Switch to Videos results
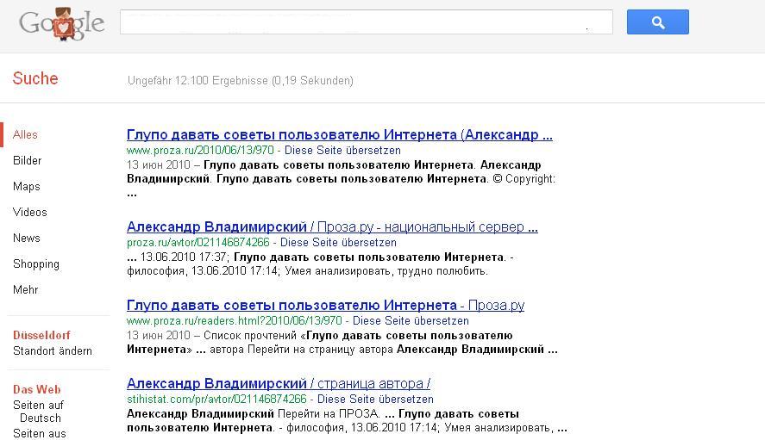This screenshot has width=765, height=440. tap(29, 212)
